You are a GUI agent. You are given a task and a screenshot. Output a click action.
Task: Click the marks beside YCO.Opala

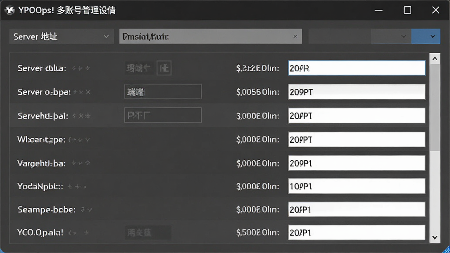(78, 233)
